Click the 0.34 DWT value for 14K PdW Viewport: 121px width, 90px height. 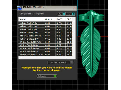(x=59, y=55)
